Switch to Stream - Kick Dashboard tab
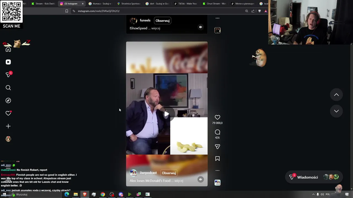This screenshot has height=198, width=353. click(x=43, y=4)
